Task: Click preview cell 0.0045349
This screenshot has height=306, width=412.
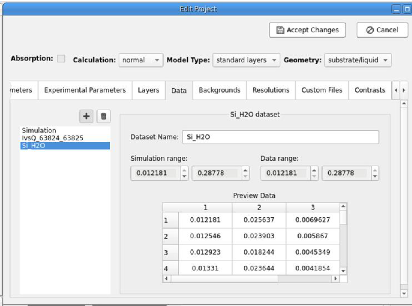Action: coord(313,253)
